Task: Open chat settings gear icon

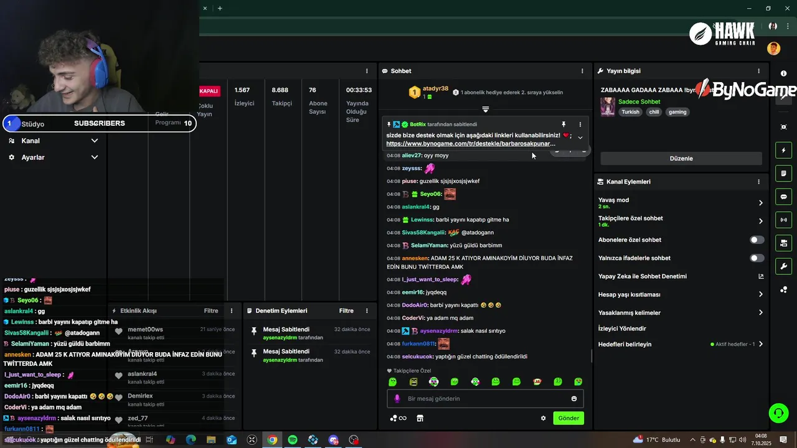Action: click(x=543, y=418)
